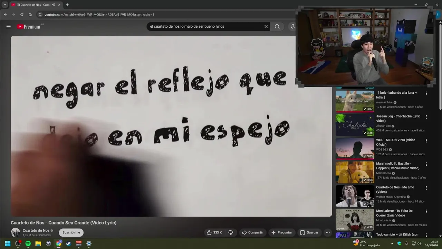Open Cuarteto de Nos - Me amo title
The height and width of the screenshot is (249, 442).
[x=395, y=190]
